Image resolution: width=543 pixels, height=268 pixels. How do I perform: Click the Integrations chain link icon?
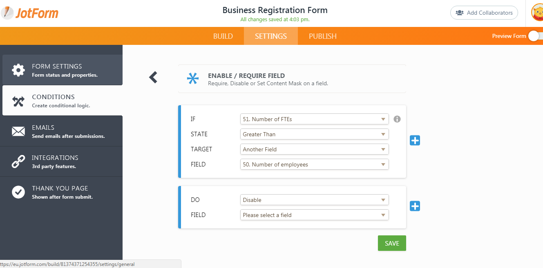pos(18,162)
